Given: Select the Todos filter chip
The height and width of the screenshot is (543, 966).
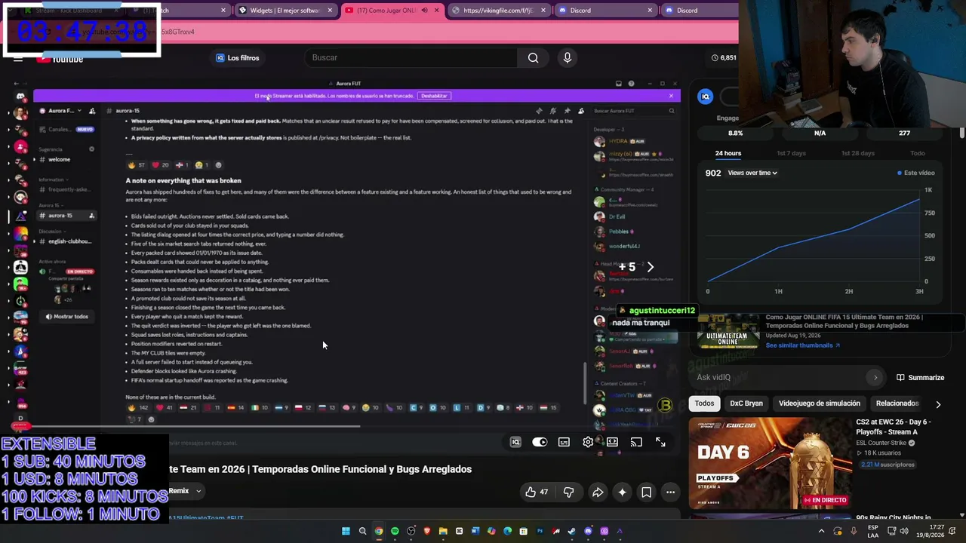Looking at the screenshot, I should pyautogui.click(x=704, y=403).
